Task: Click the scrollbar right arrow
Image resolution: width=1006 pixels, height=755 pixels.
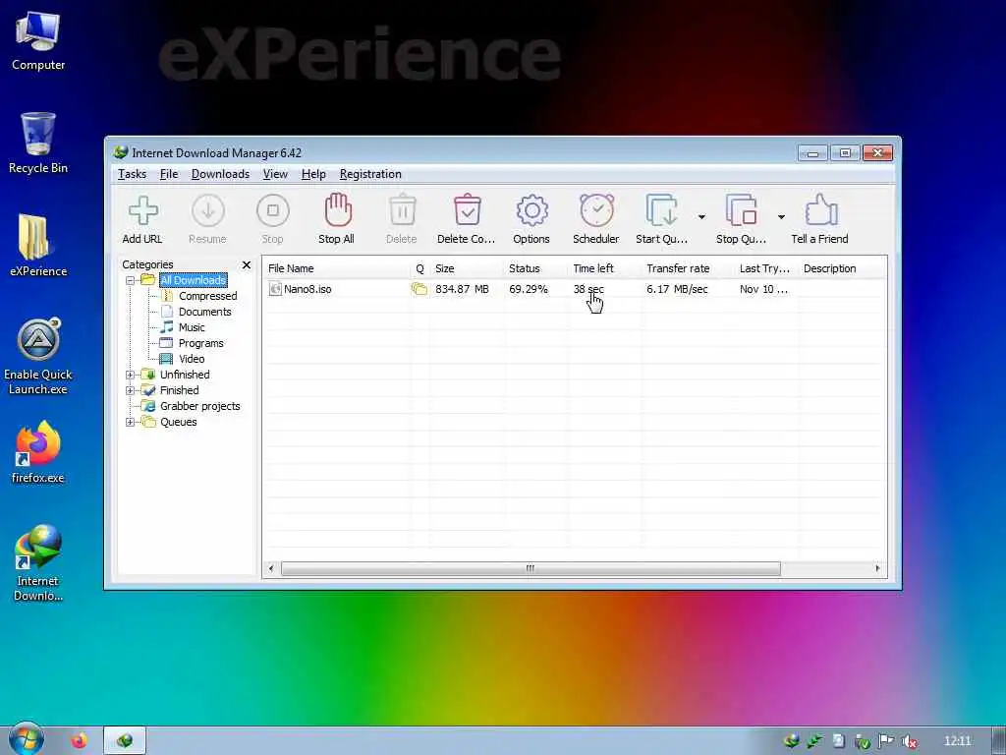Action: pyautogui.click(x=877, y=568)
